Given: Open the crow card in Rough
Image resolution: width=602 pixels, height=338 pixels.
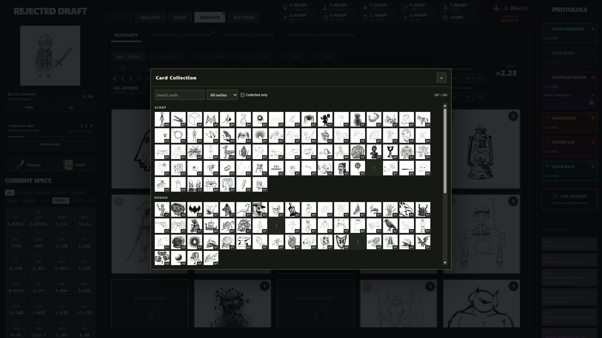Looking at the screenshot, I should coord(390,226).
